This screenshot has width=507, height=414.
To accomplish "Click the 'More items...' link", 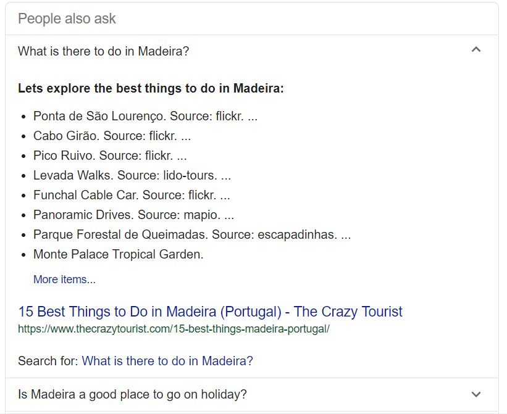I will click(x=64, y=279).
